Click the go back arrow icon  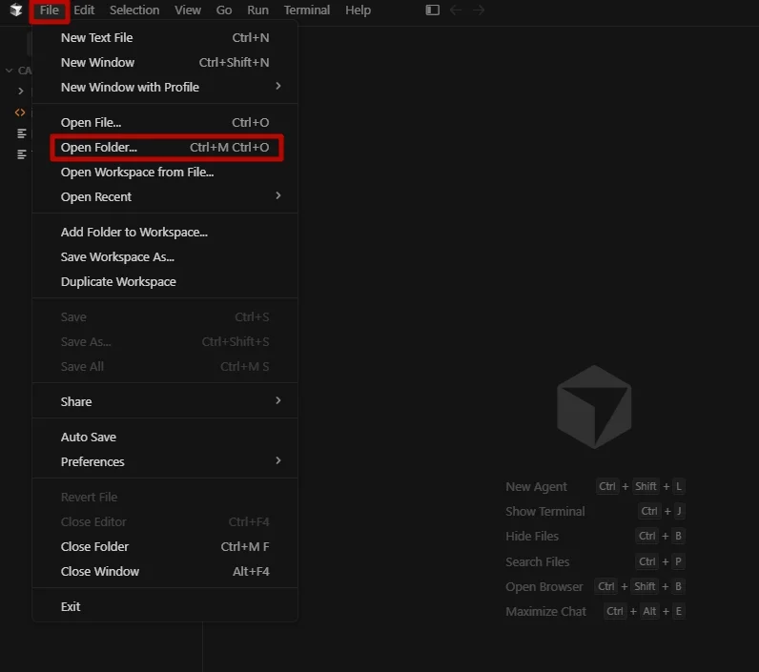tap(456, 10)
